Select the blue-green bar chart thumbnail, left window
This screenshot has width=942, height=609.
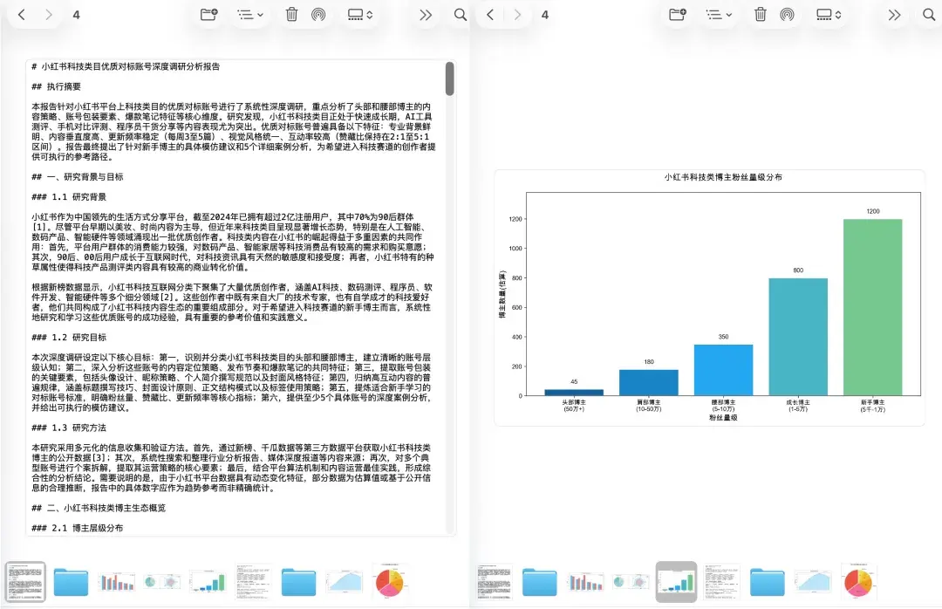208,582
